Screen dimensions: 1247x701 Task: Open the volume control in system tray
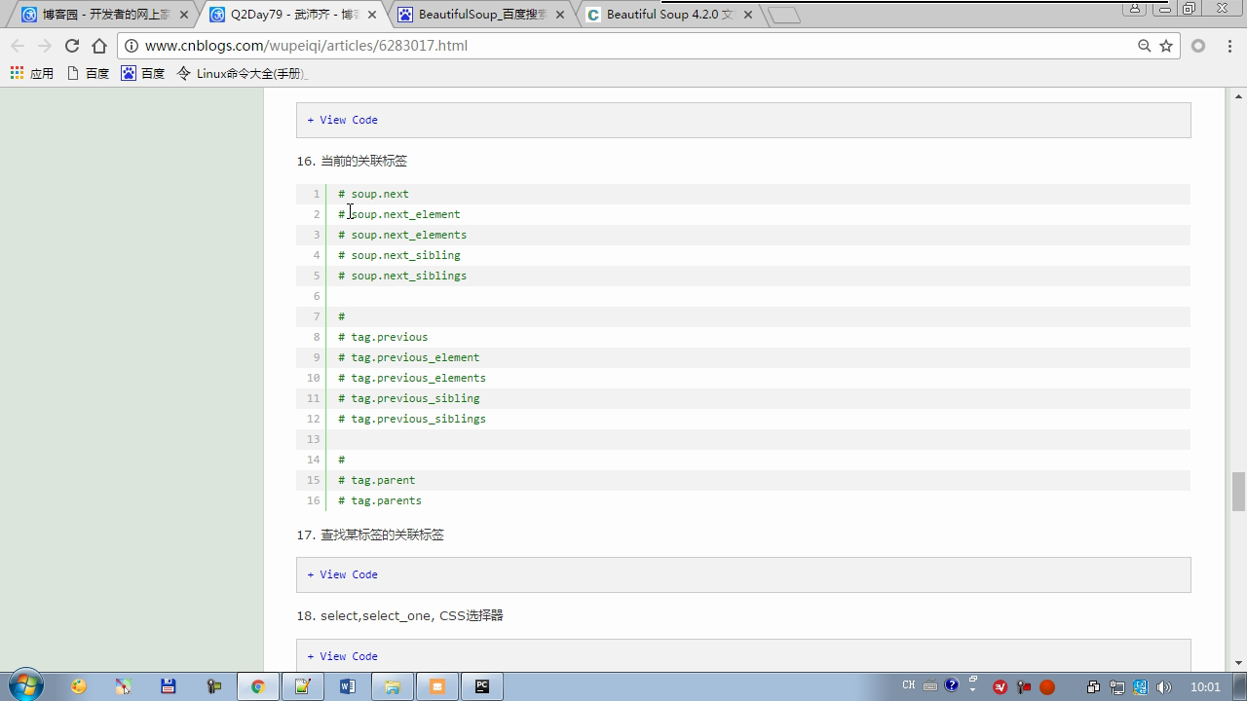(x=1163, y=687)
